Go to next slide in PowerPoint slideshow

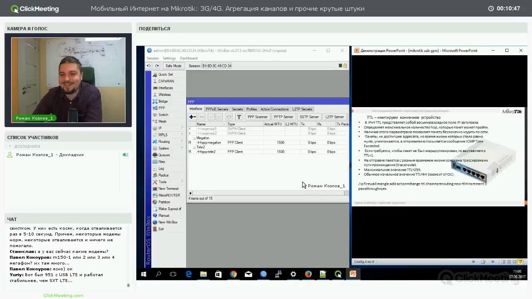coord(493,262)
